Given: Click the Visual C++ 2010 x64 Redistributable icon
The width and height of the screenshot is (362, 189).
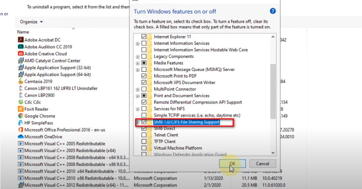Looking at the screenshot, I should pos(21,171).
